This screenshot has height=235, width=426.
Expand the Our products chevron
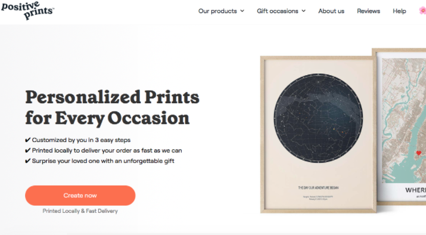tap(242, 11)
